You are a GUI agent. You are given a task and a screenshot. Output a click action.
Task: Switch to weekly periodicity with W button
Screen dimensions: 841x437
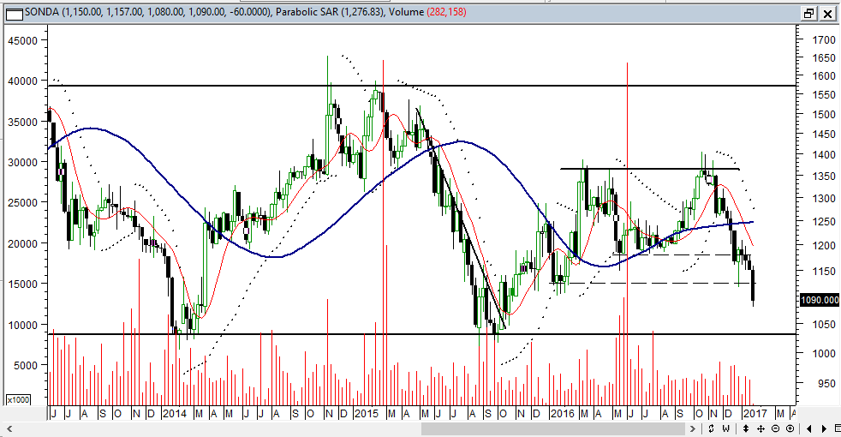pyautogui.click(x=725, y=428)
